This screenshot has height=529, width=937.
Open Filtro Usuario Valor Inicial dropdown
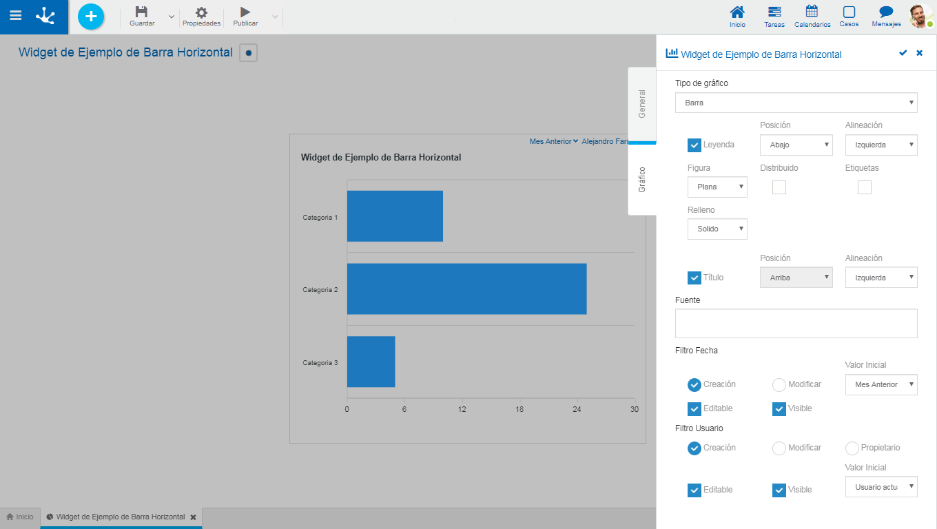pyautogui.click(x=881, y=487)
